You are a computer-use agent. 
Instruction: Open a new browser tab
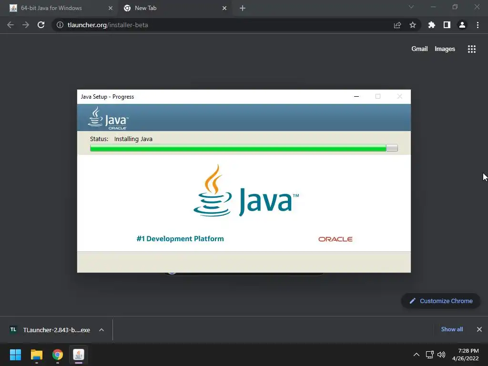[x=243, y=8]
